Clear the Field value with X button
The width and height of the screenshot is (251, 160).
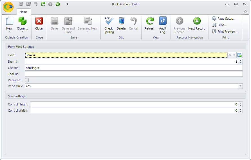230,55
